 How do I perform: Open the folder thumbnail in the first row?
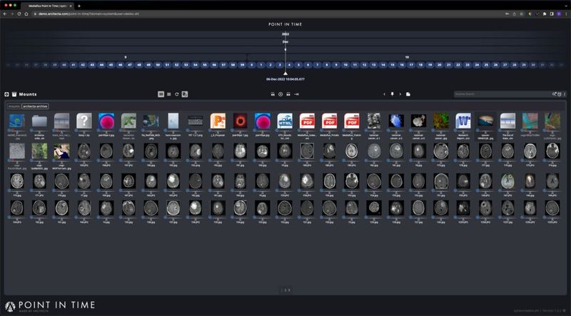pos(39,121)
